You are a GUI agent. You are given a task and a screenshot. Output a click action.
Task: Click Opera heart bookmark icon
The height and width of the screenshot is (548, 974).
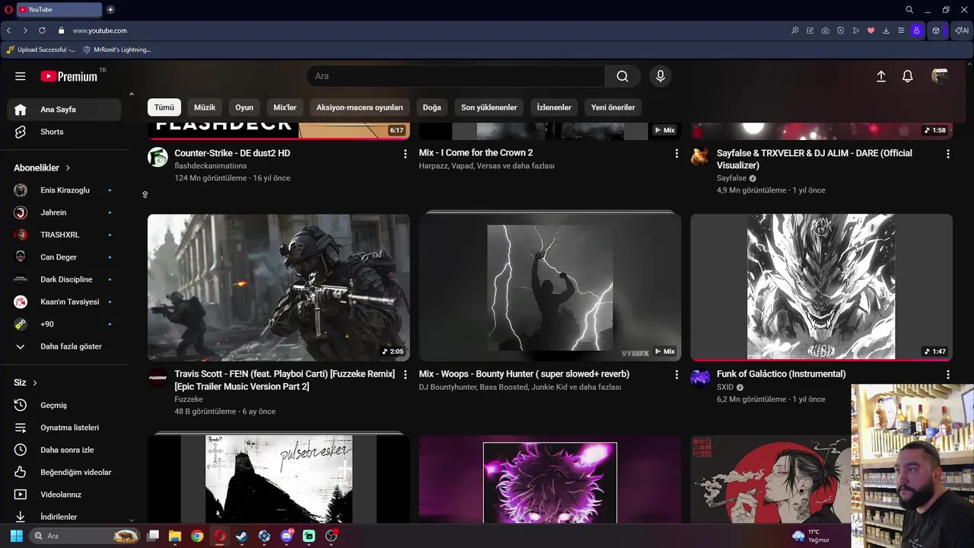click(871, 30)
